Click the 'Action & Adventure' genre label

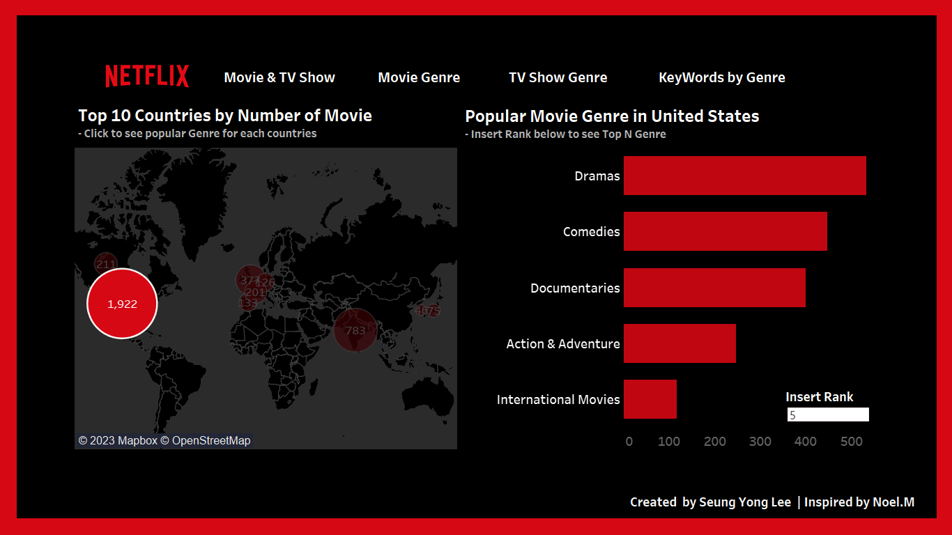[x=563, y=343]
